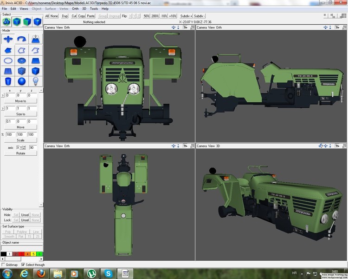
Task: Open Firefox from the taskbar
Action: 41,273
